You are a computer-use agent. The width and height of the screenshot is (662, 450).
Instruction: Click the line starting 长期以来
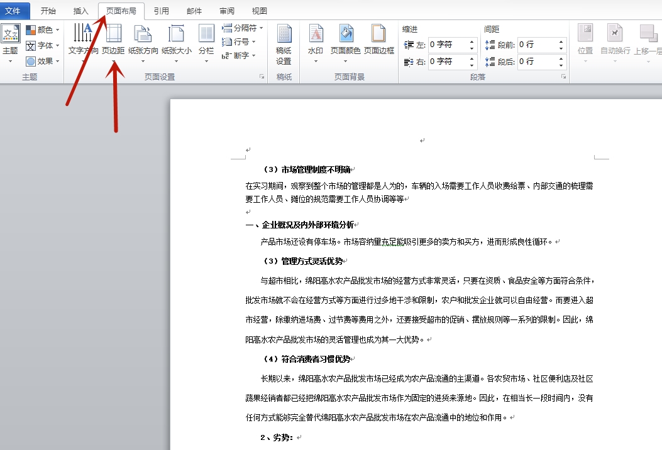[x=427, y=379]
